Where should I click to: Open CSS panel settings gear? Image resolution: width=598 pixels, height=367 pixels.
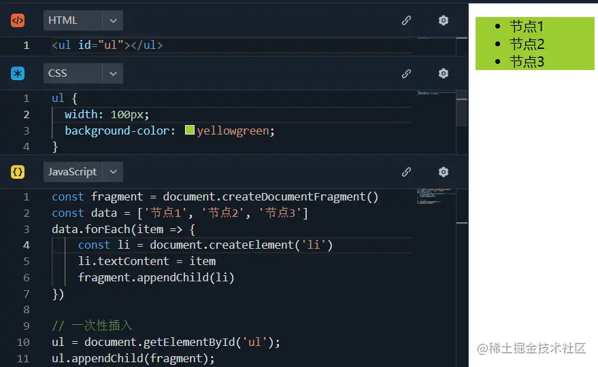(x=443, y=73)
